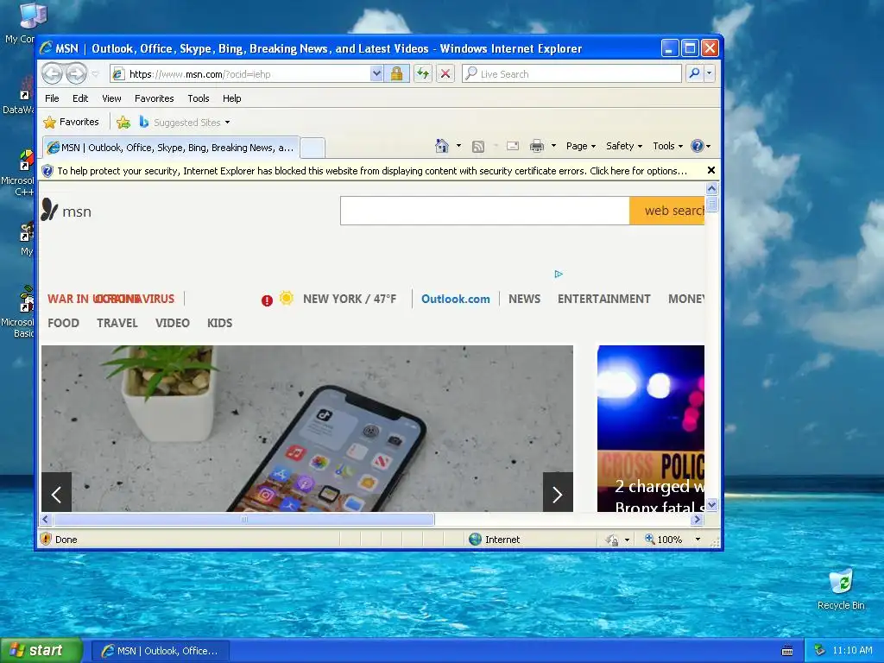Screen dimensions: 884x663
Task: Open the NEWS section link
Action: pos(524,299)
